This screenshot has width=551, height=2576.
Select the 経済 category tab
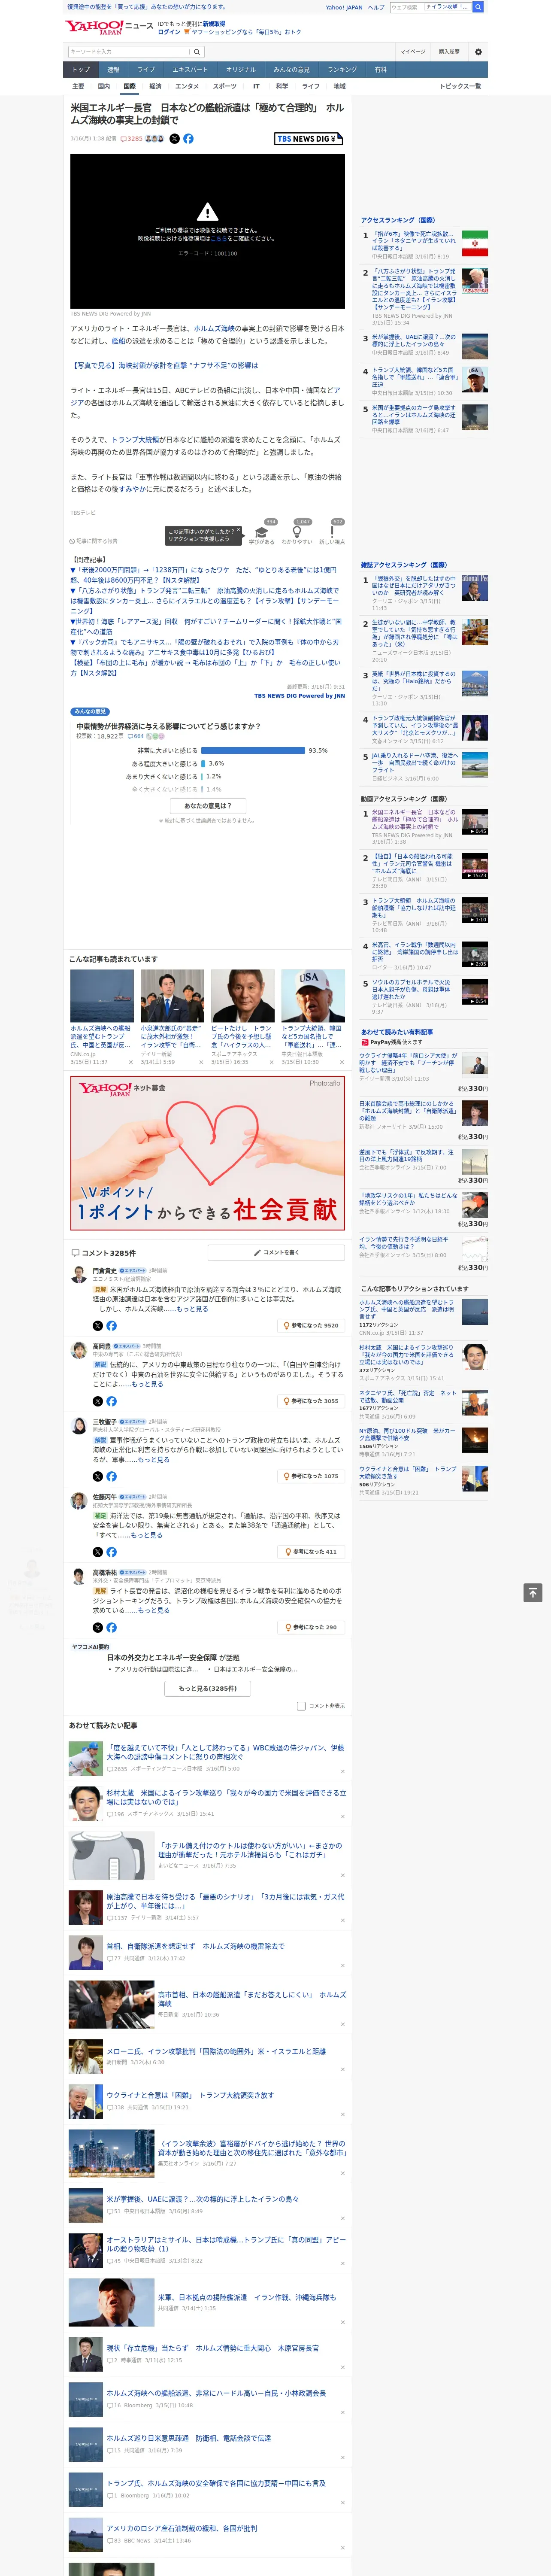[155, 86]
